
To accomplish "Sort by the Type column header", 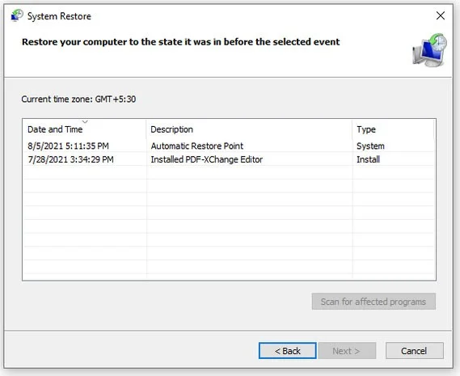I will pos(366,129).
